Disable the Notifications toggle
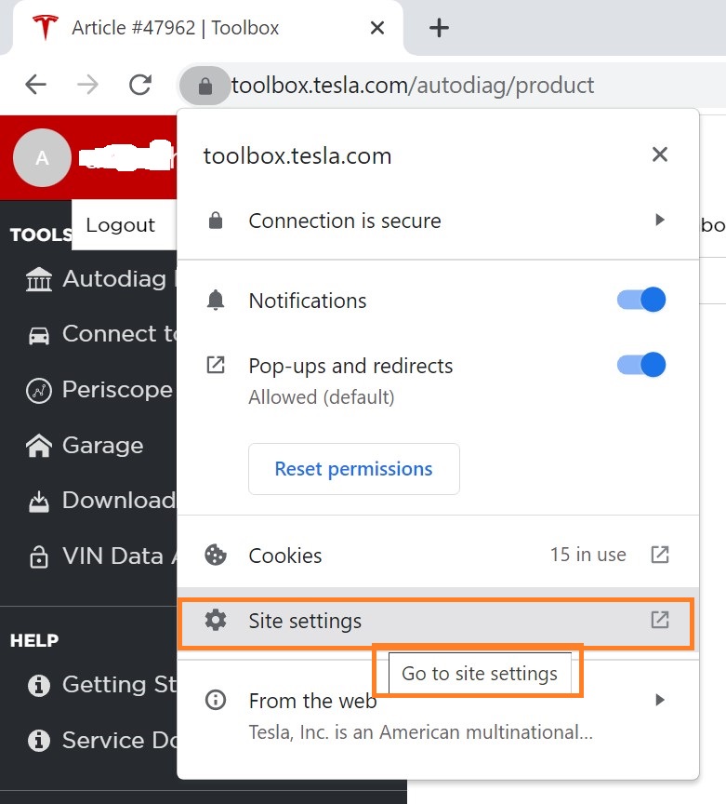 click(641, 300)
